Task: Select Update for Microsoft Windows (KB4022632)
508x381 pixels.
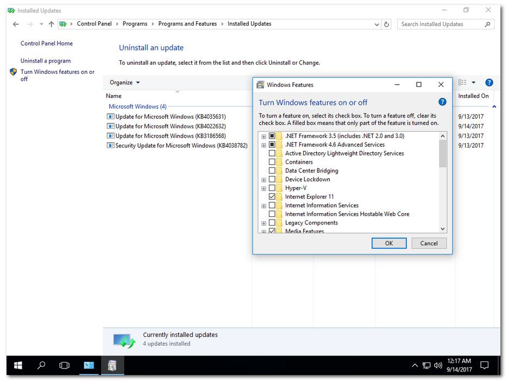Action: pyautogui.click(x=166, y=126)
